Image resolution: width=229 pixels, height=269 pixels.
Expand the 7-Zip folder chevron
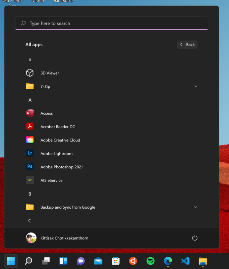coord(196,86)
